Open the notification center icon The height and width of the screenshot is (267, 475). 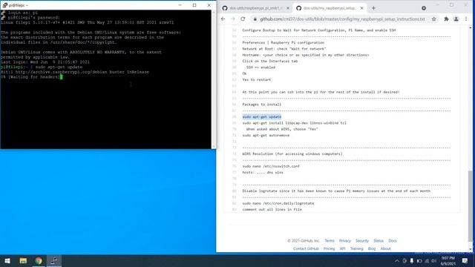pyautogui.click(x=465, y=260)
